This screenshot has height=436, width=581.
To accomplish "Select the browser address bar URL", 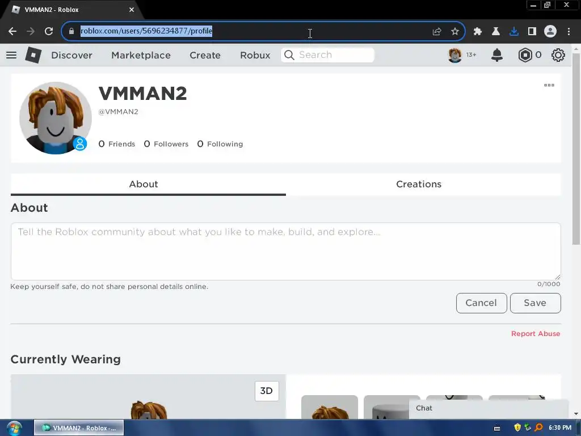I will 146,31.
